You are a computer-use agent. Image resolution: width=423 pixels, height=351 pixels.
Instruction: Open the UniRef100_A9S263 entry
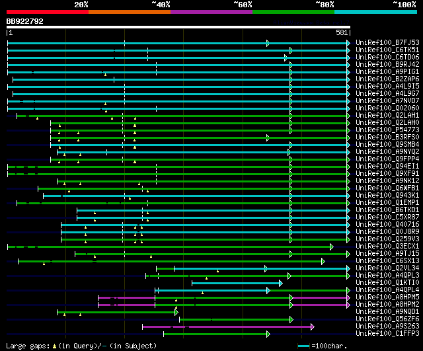tap(387, 327)
